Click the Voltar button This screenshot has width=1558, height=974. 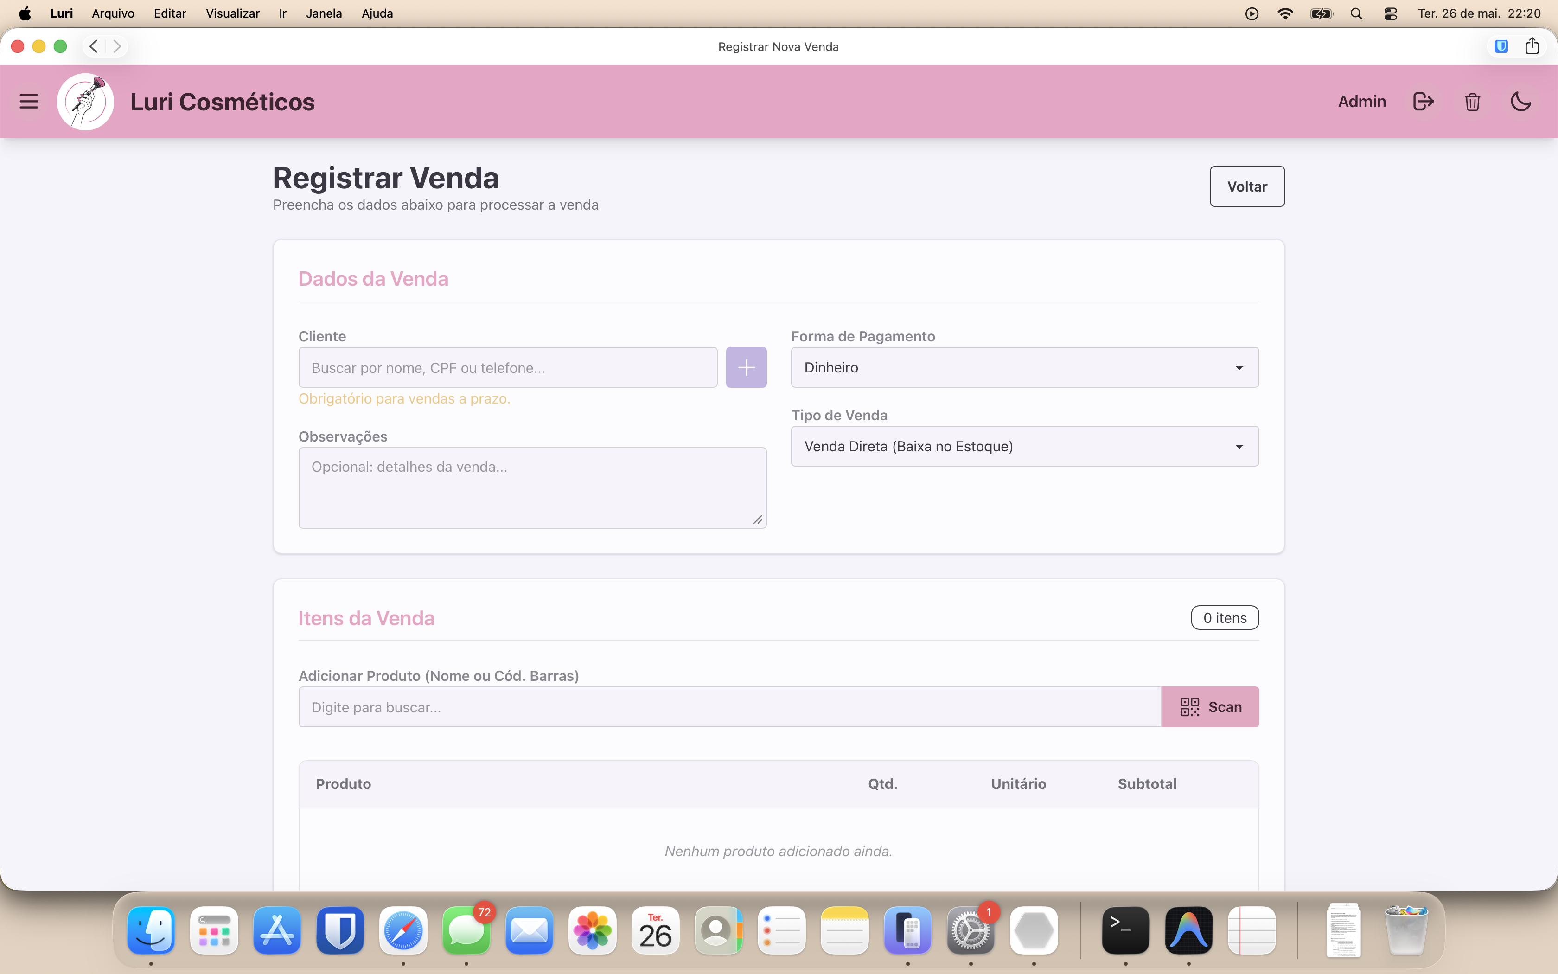[x=1247, y=186]
